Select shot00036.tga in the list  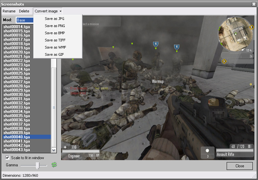pyautogui.click(x=27, y=120)
